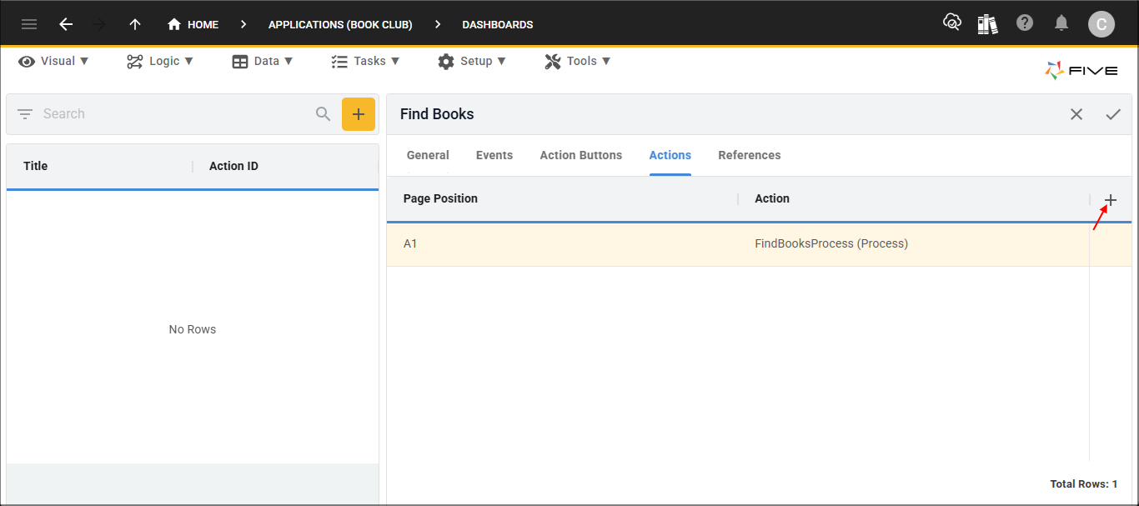
Task: Expand the Data menu
Action: pyautogui.click(x=263, y=60)
